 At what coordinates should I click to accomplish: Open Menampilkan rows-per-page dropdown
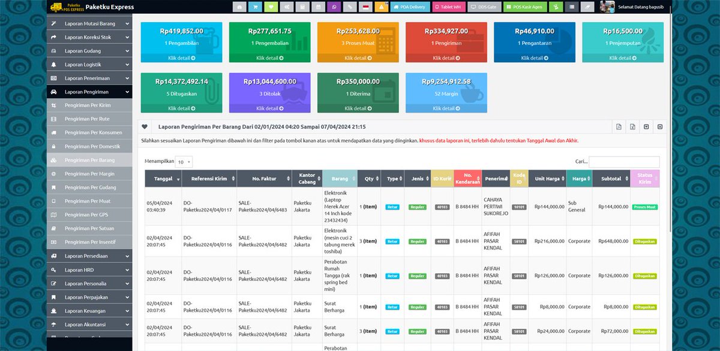coord(184,162)
